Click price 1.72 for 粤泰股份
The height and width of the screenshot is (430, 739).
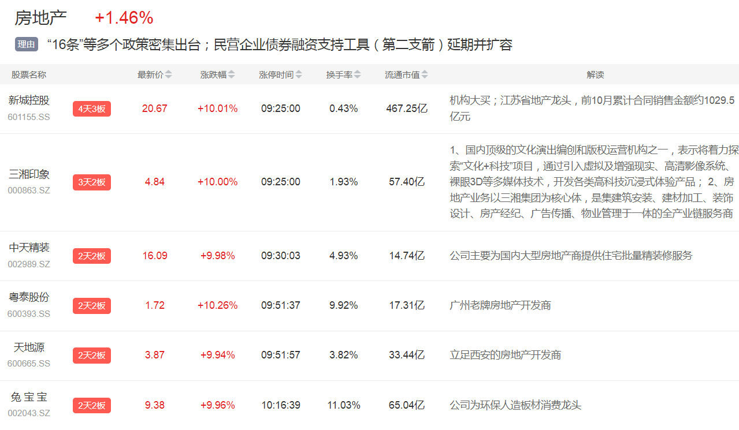coord(155,305)
